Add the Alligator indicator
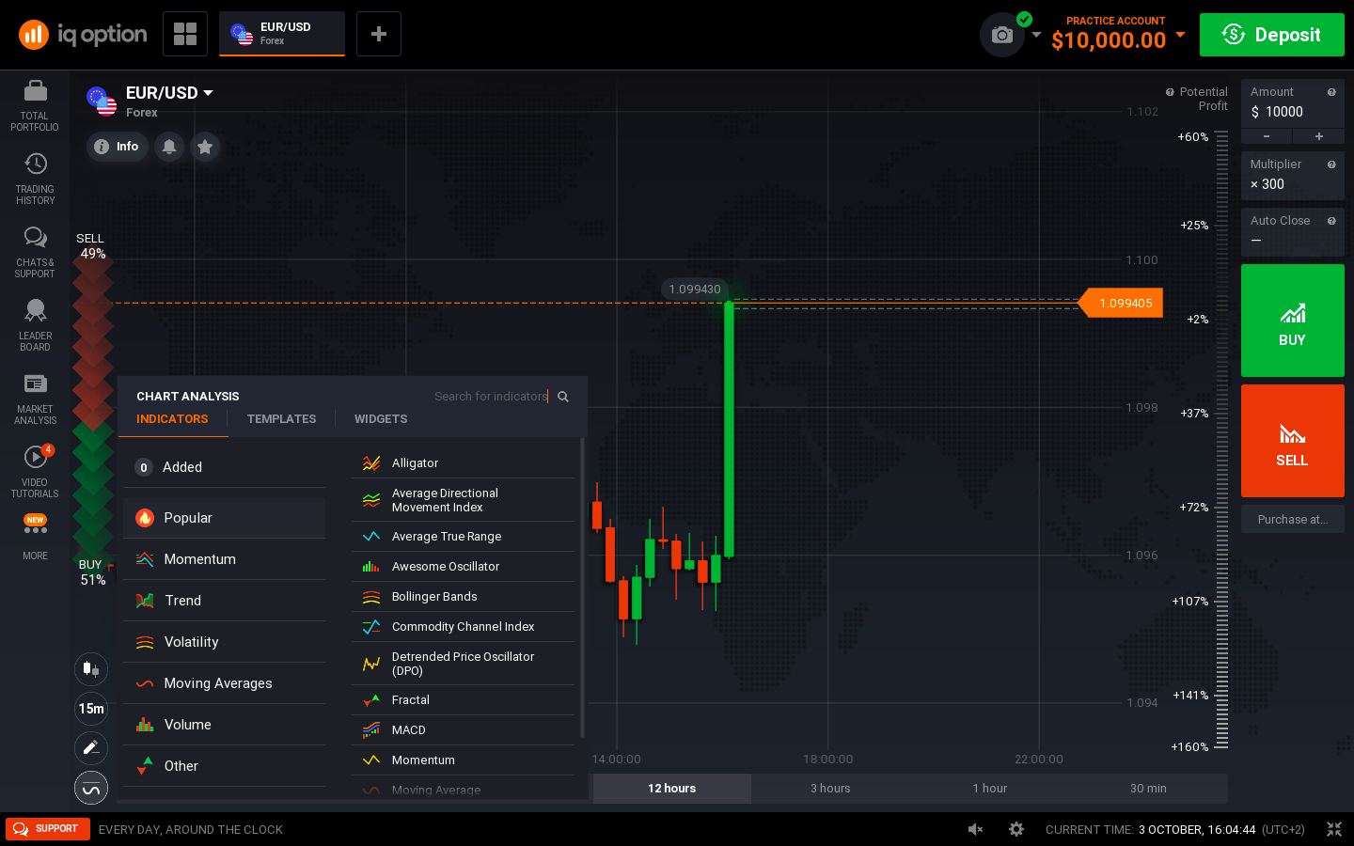1354x846 pixels. tap(463, 463)
